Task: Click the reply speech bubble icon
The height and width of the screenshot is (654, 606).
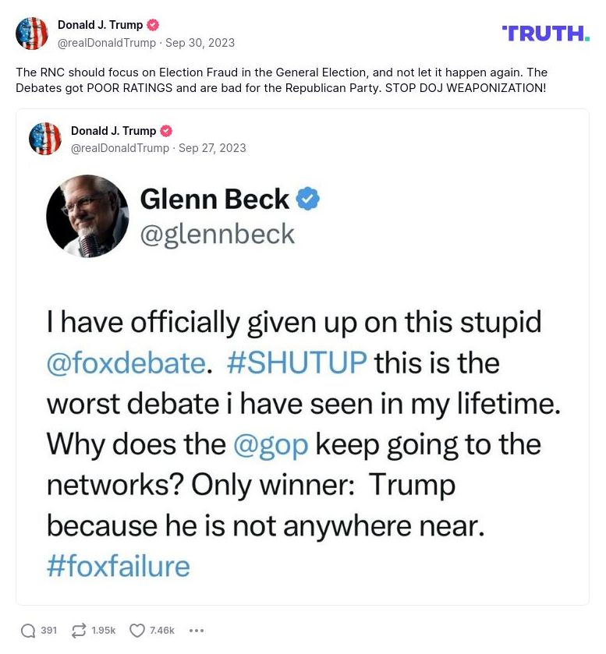Action: [28, 630]
